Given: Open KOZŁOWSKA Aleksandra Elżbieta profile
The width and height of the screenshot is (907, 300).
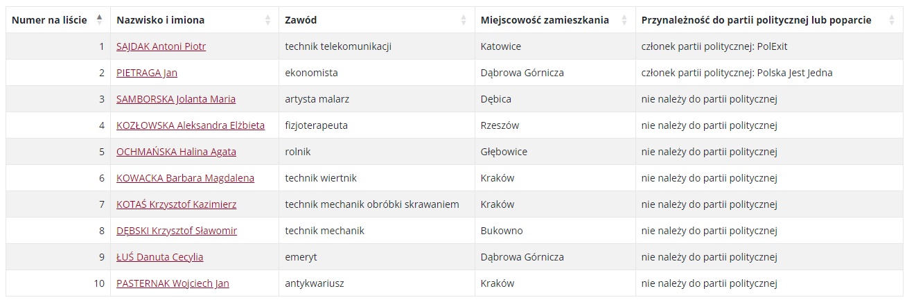Looking at the screenshot, I should (x=191, y=125).
